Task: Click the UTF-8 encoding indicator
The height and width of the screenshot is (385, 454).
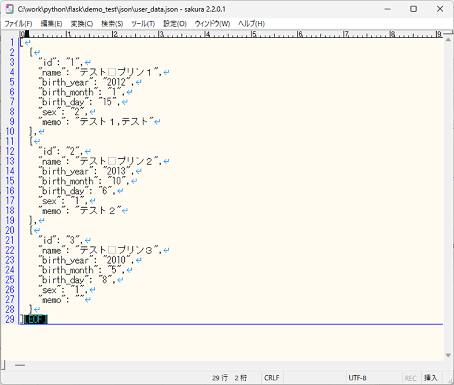Action: point(357,378)
